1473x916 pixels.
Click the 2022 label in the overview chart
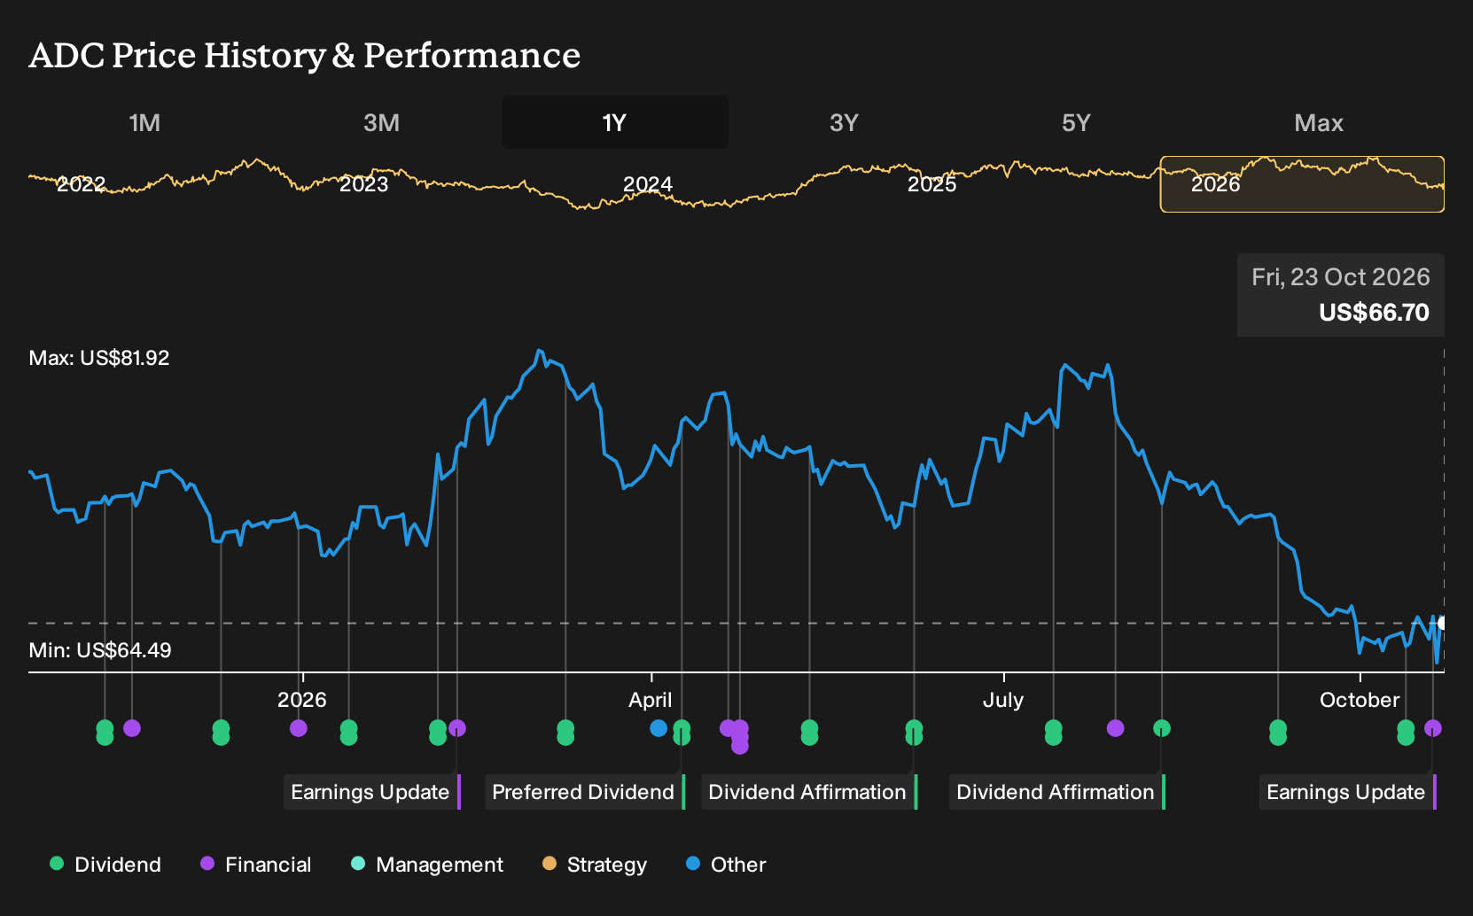(x=81, y=184)
